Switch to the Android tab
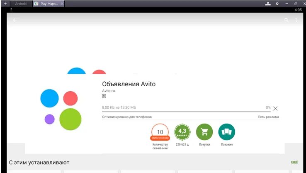Viewport: 306px width, 173px height. pos(21,4)
